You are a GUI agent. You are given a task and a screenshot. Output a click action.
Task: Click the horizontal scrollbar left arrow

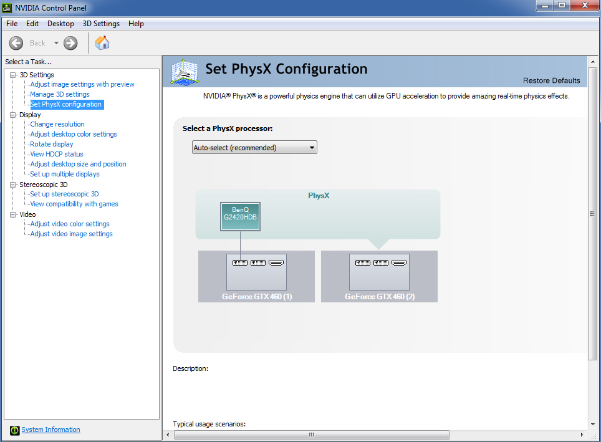point(168,435)
